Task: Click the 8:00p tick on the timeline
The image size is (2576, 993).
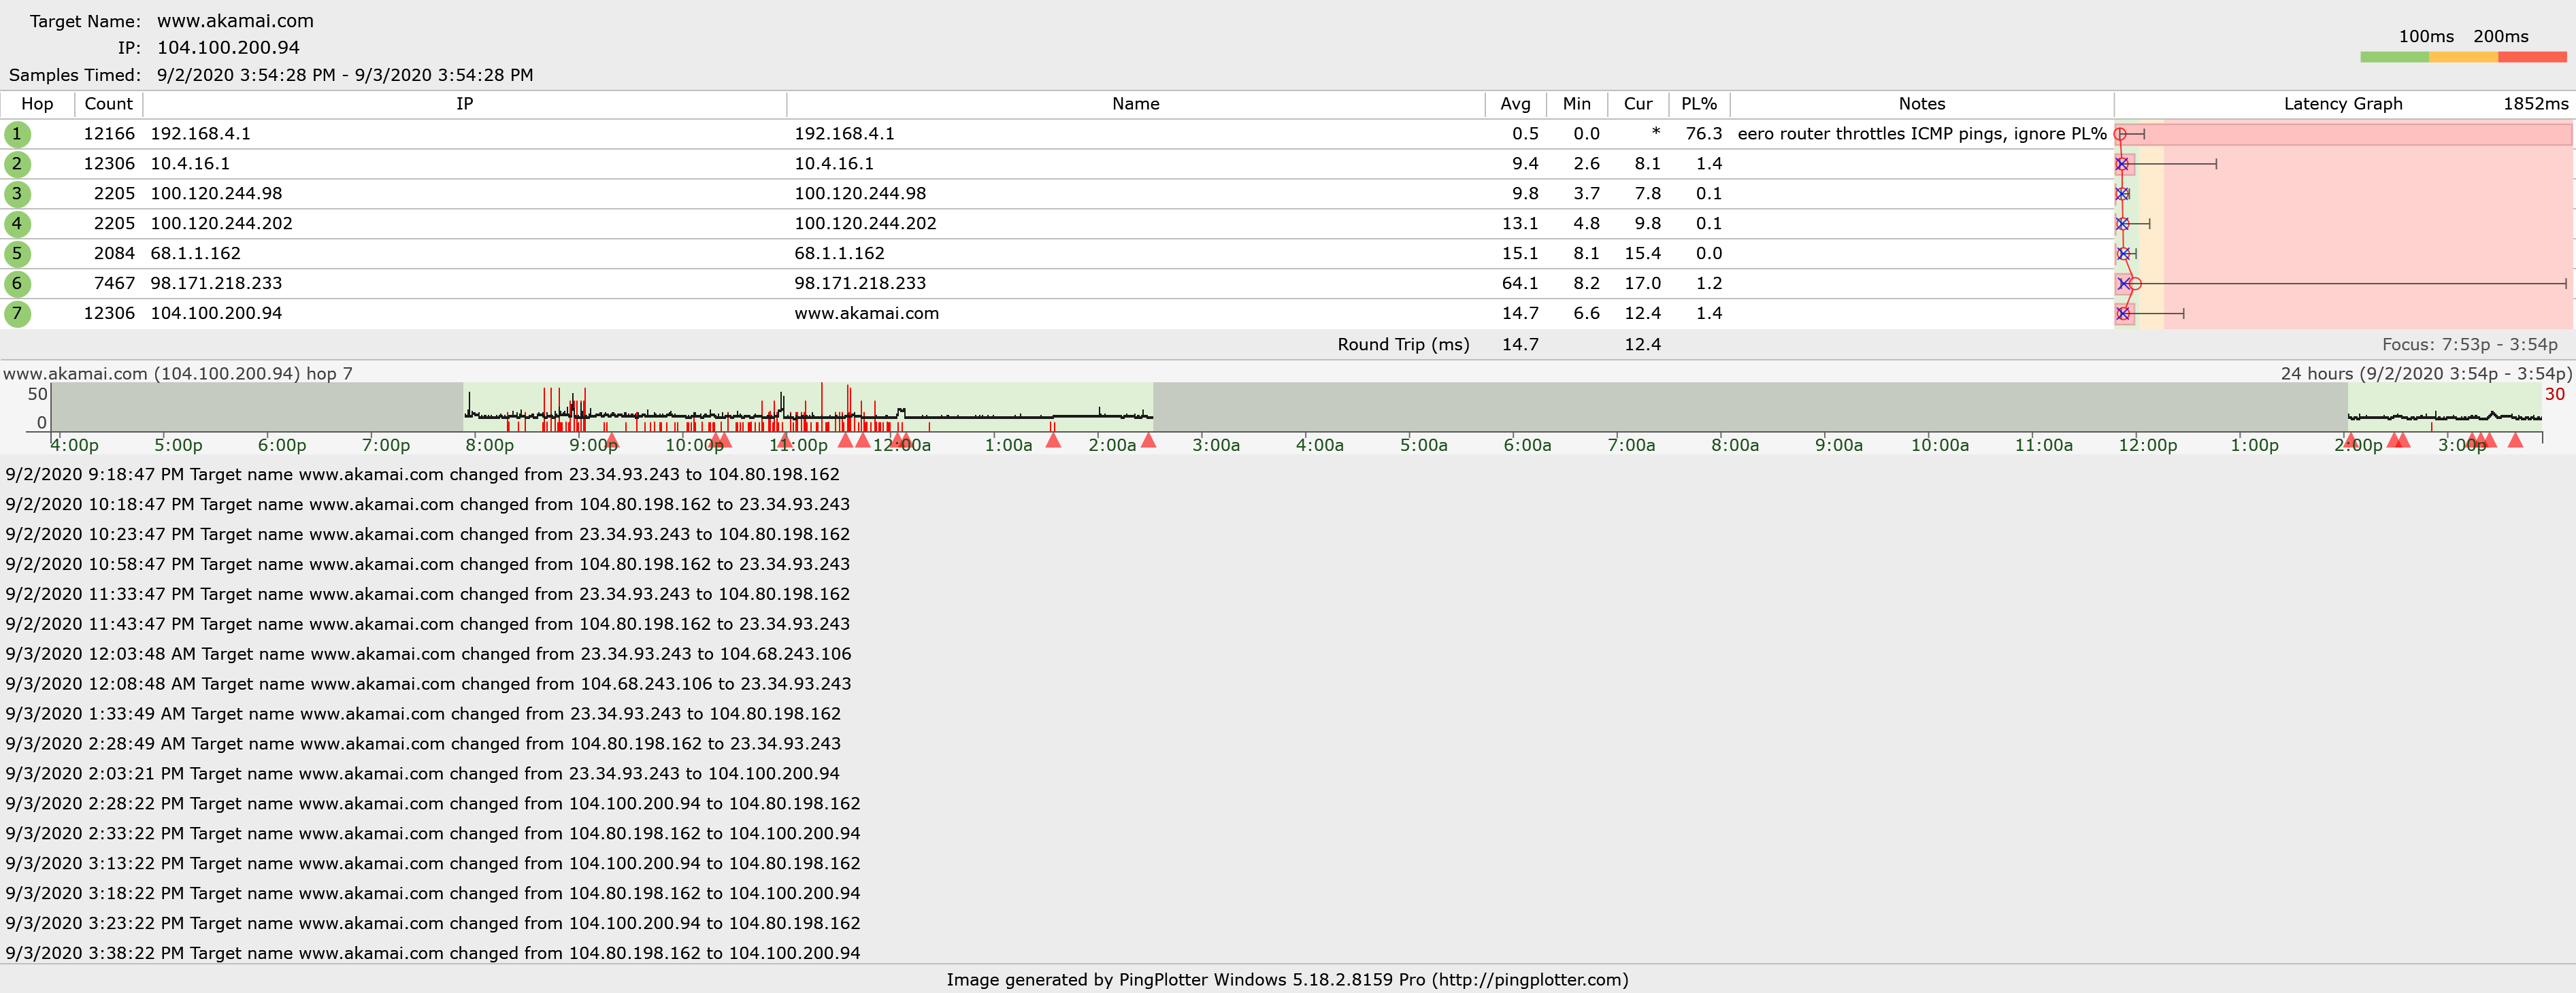Action: tap(489, 445)
